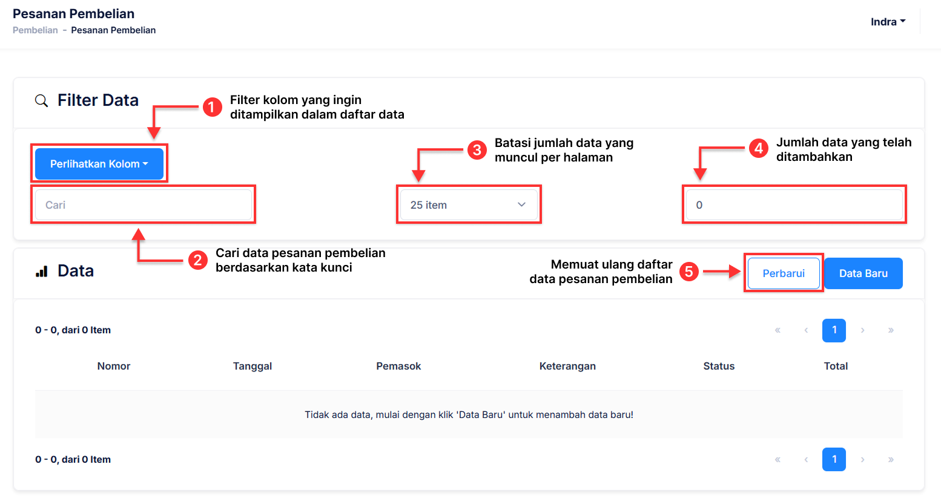The image size is (941, 496).
Task: Jump to last page with double-right chevron
Action: coord(891,330)
